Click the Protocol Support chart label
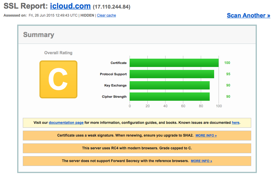 (x=113, y=74)
